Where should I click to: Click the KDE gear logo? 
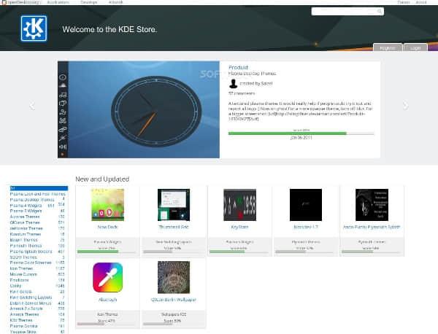[34, 30]
